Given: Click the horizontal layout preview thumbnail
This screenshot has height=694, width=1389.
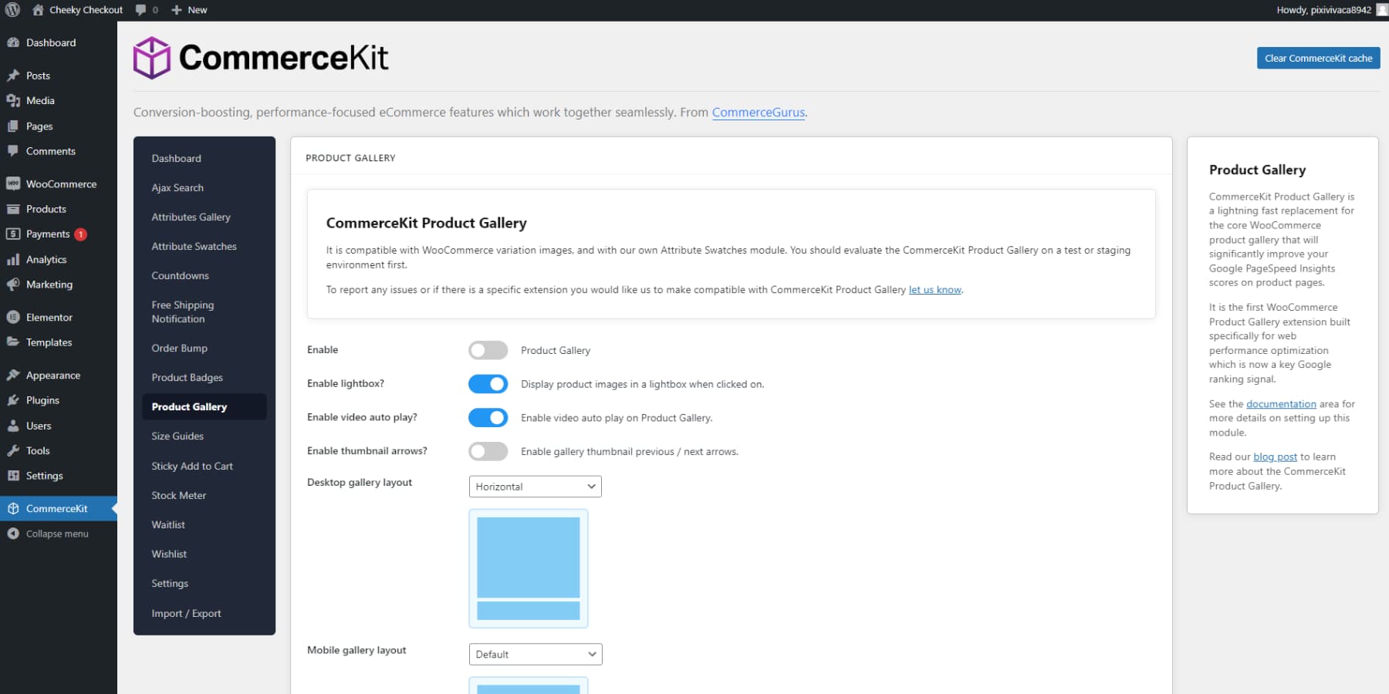Looking at the screenshot, I should click(x=528, y=568).
